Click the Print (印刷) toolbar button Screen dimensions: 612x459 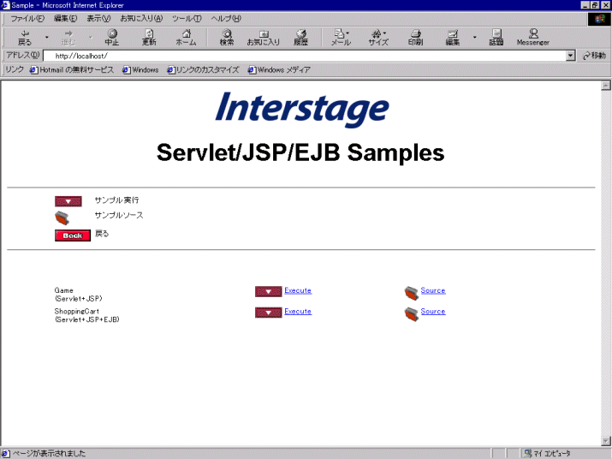[415, 38]
